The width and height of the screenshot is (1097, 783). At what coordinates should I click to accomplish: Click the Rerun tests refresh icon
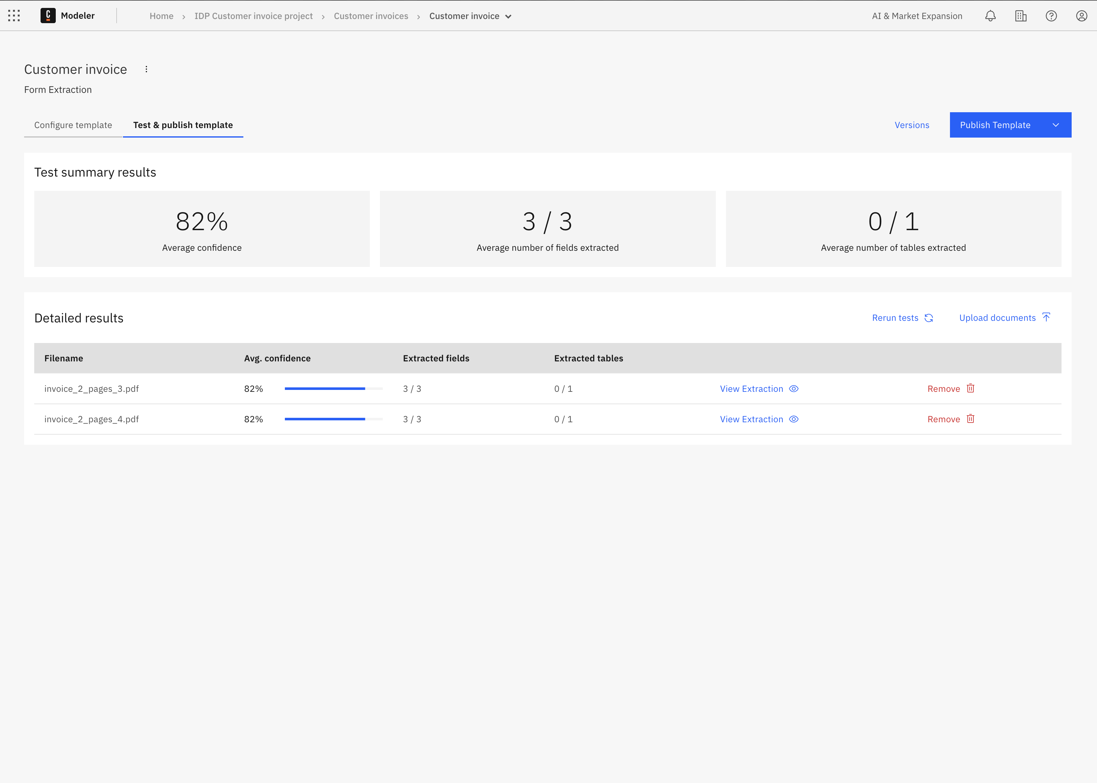coord(929,318)
